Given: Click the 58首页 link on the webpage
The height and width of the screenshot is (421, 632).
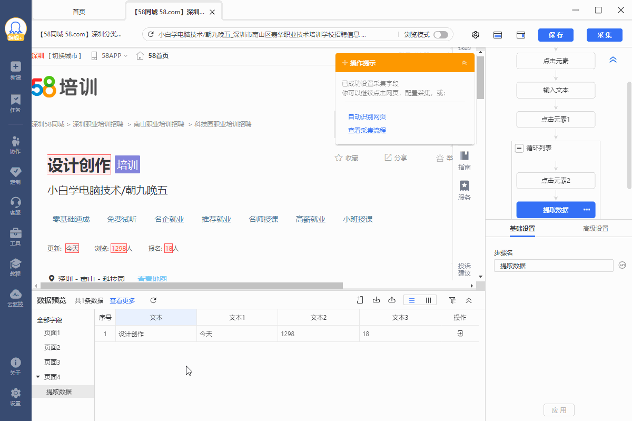Looking at the screenshot, I should pyautogui.click(x=158, y=56).
